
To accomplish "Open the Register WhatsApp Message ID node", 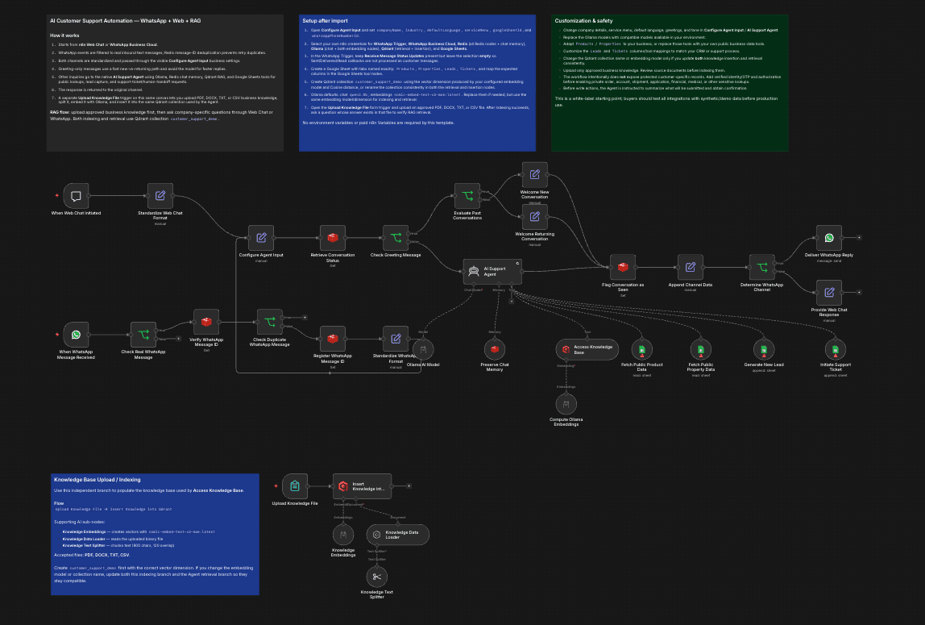I will tap(333, 339).
